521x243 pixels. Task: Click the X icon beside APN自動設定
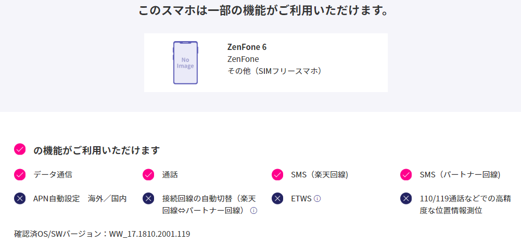coord(20,199)
